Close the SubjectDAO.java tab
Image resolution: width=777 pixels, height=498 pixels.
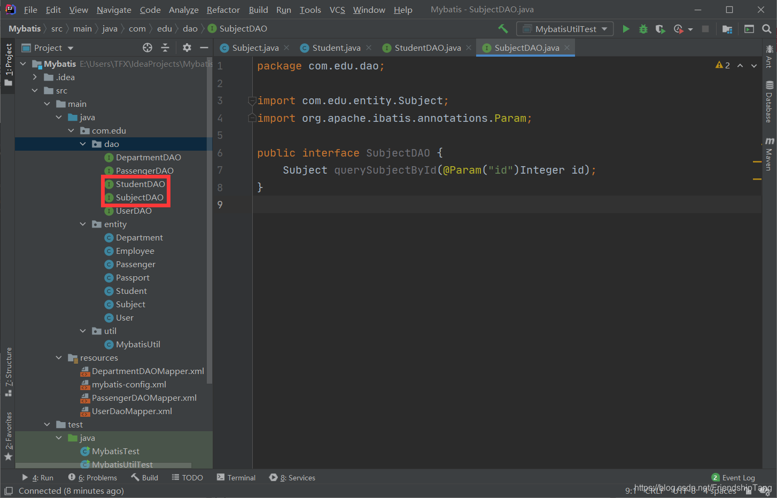[567, 48]
